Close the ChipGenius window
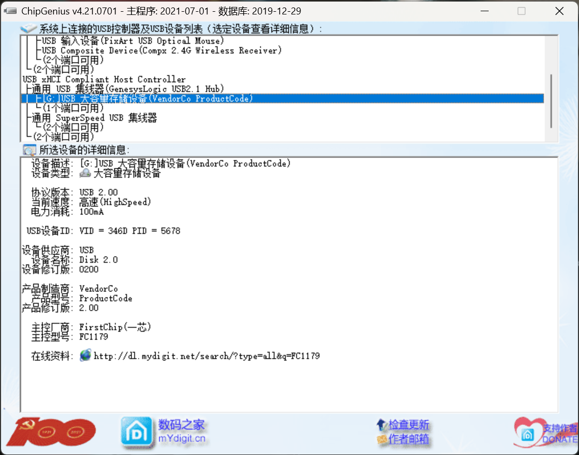579x455 pixels. coord(559,11)
